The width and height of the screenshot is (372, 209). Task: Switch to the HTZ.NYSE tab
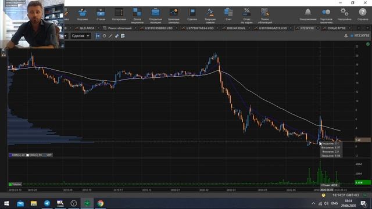(x=307, y=28)
